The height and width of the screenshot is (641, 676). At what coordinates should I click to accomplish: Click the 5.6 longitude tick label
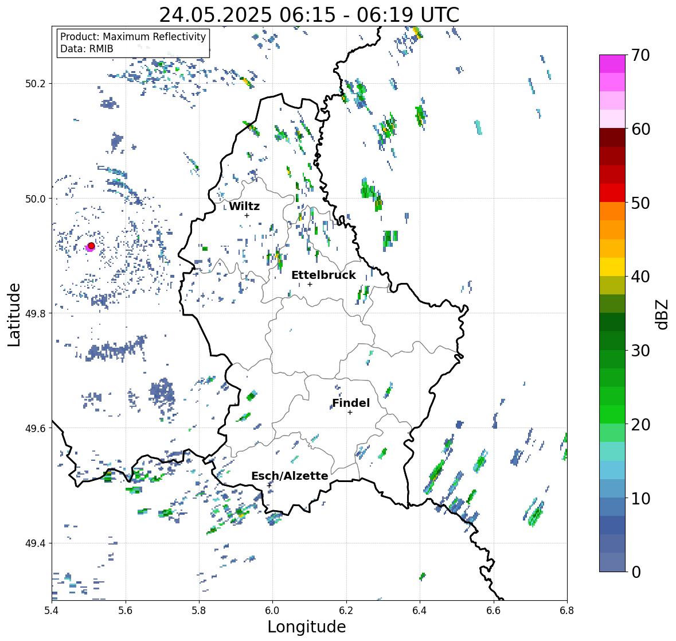pyautogui.click(x=126, y=611)
